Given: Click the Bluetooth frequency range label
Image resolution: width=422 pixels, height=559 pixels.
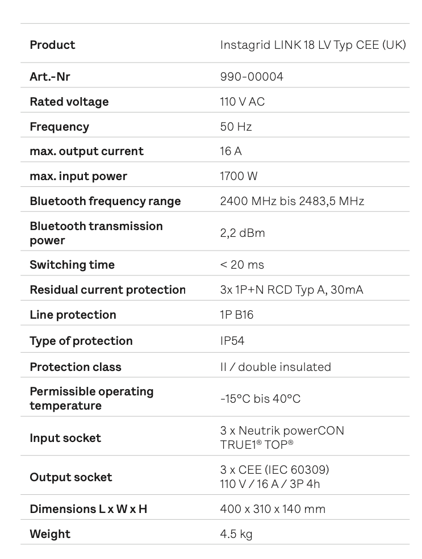Looking at the screenshot, I should pos(105,201).
